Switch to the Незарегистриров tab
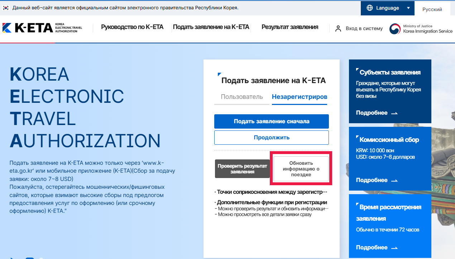Viewport: 455px width, 259px height. (300, 97)
